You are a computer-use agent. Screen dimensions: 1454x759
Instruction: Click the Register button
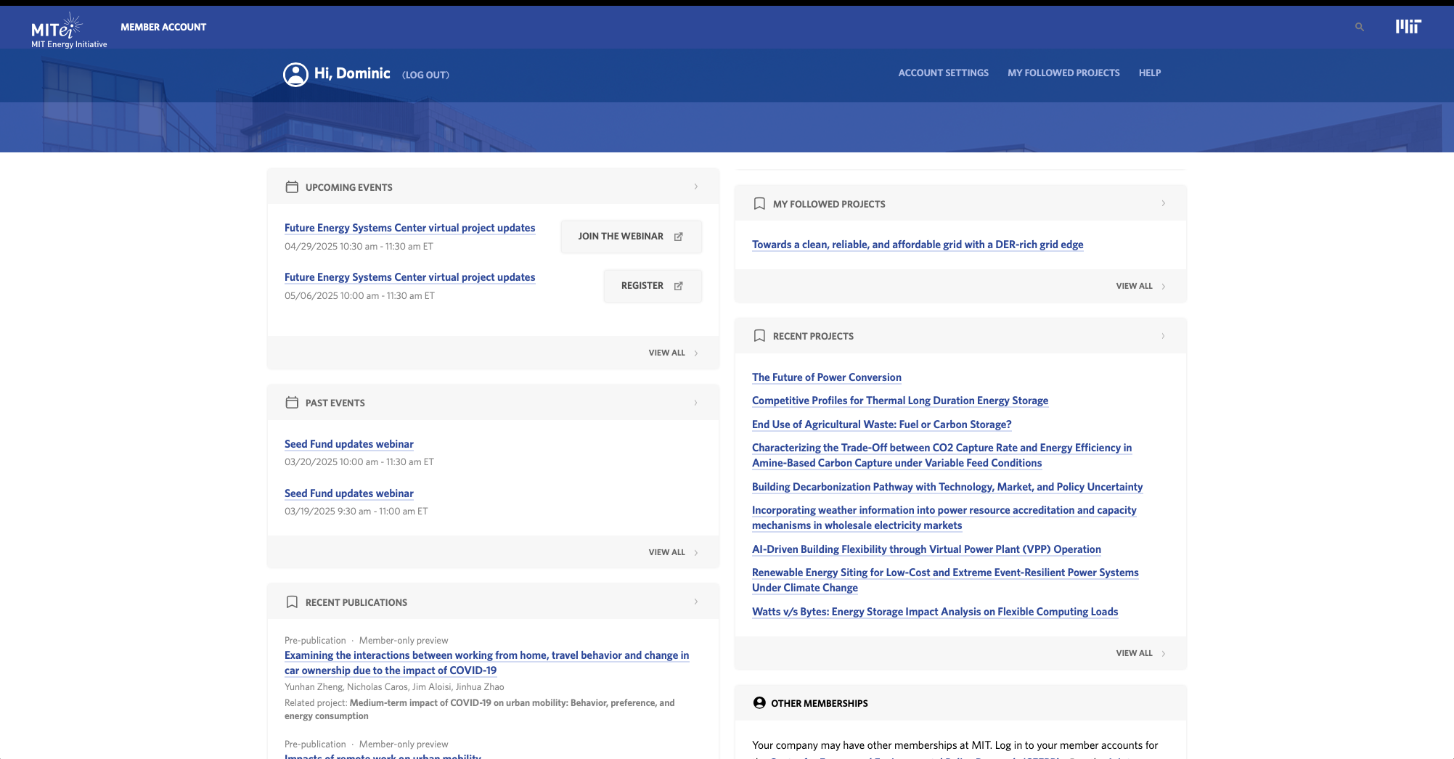tap(653, 286)
